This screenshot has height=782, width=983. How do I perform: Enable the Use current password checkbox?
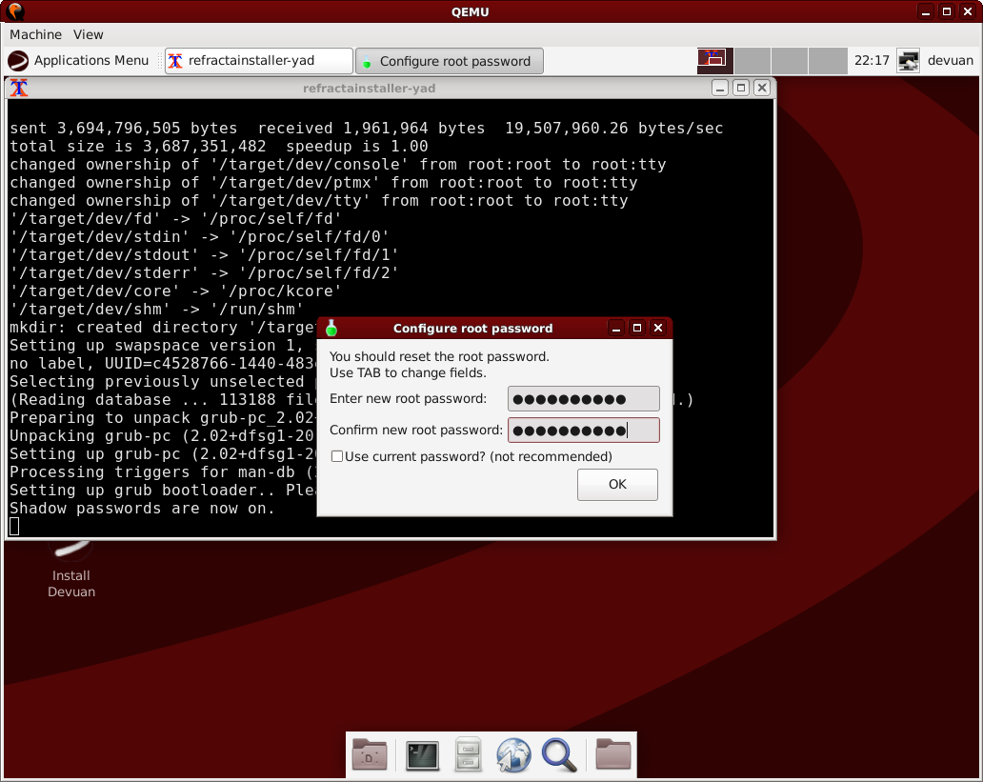[x=337, y=457]
